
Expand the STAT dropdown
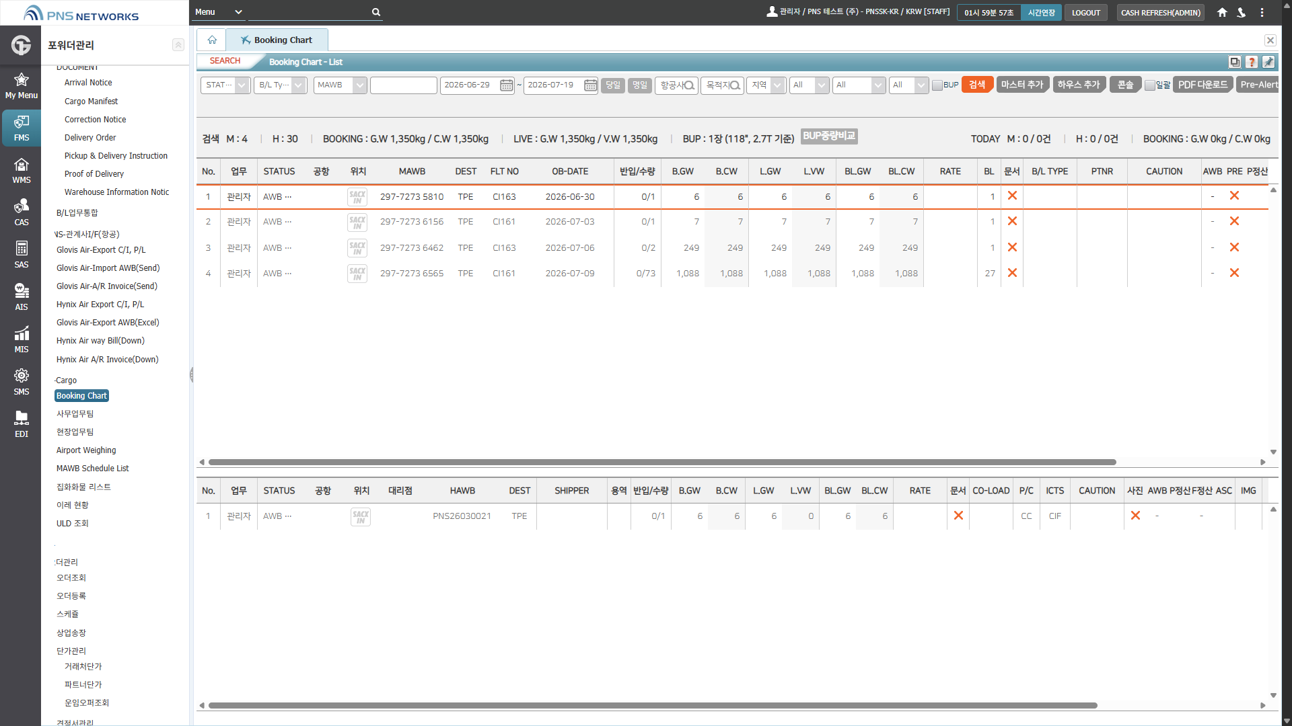[225, 85]
